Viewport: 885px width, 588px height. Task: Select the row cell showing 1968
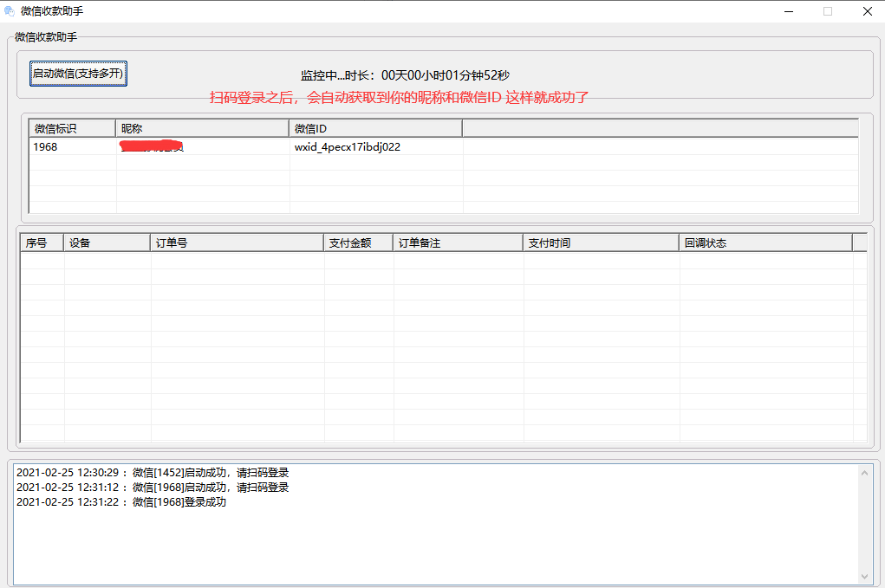point(72,147)
